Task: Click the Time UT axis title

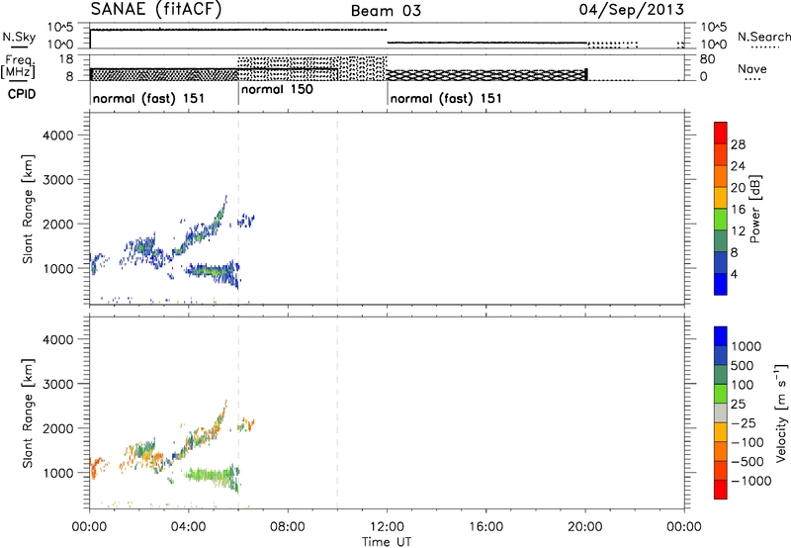Action: [x=387, y=542]
